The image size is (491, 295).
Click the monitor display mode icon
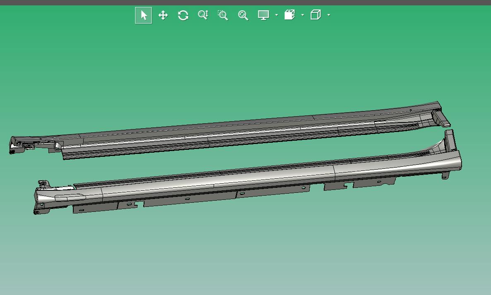click(263, 15)
